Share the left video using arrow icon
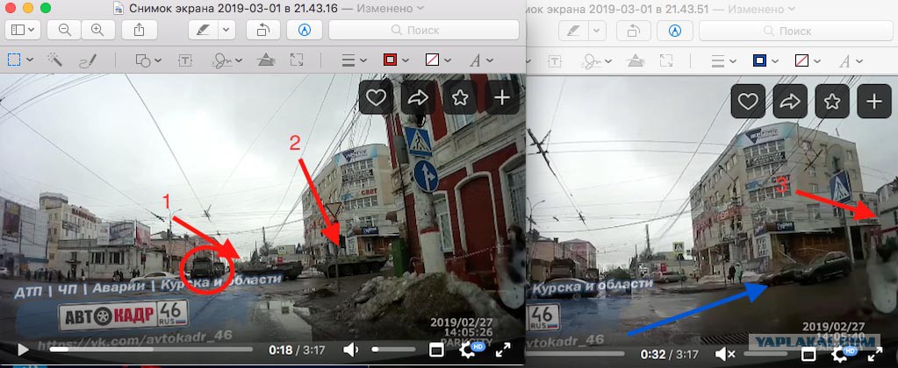Screen dimensions: 898x368 coord(418,98)
